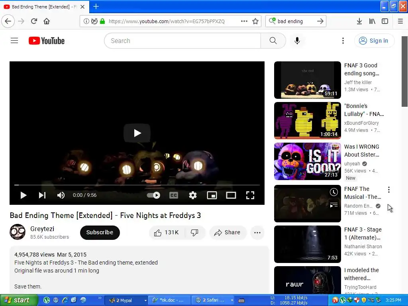
Task: Open the YouTube guide hamburger menu
Action: (14, 41)
